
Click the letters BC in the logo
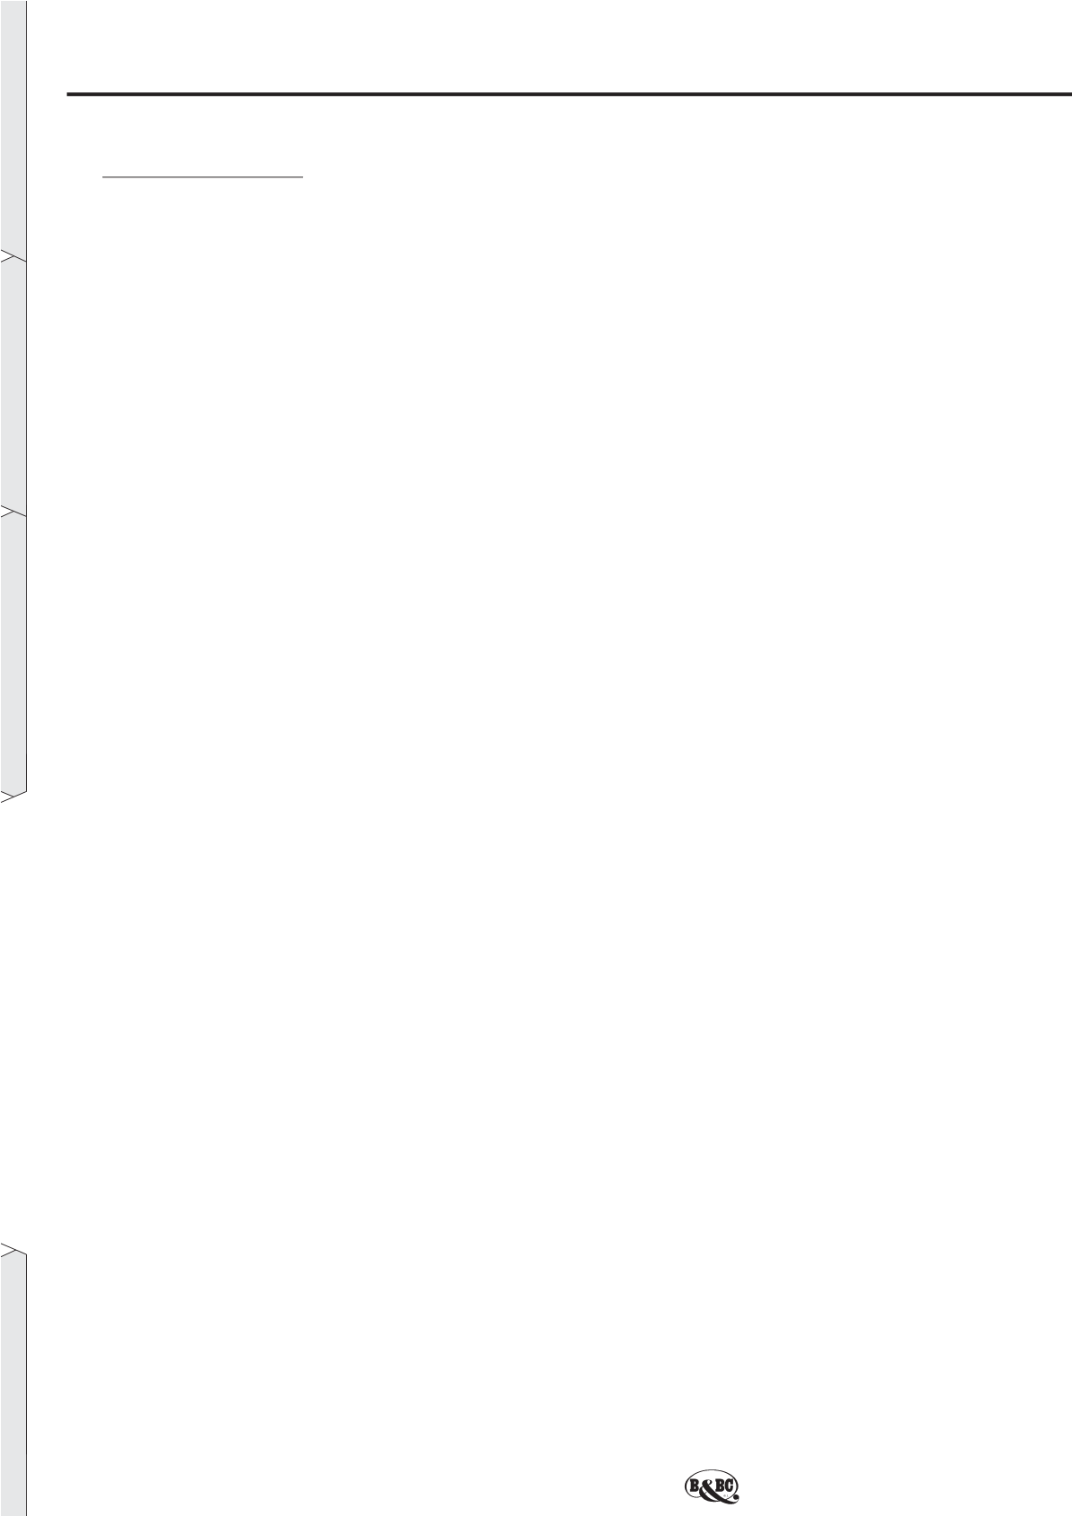coord(724,1486)
